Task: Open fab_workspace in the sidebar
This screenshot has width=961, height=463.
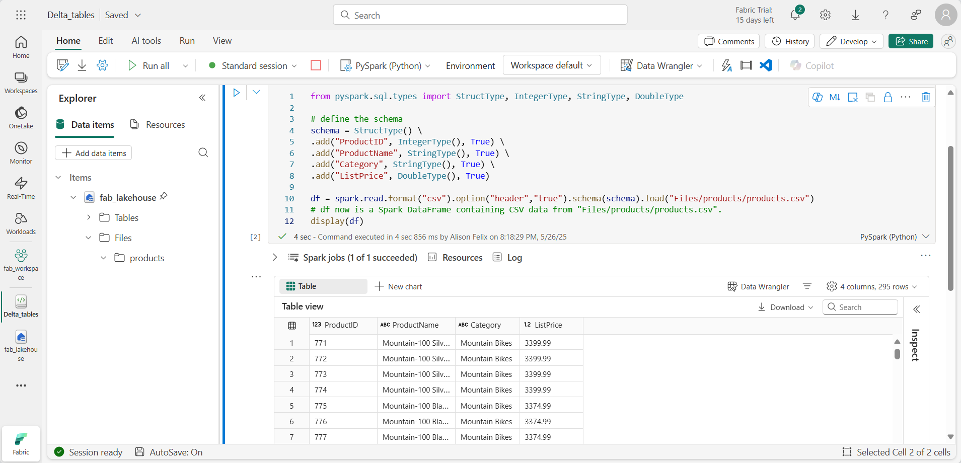Action: [21, 265]
